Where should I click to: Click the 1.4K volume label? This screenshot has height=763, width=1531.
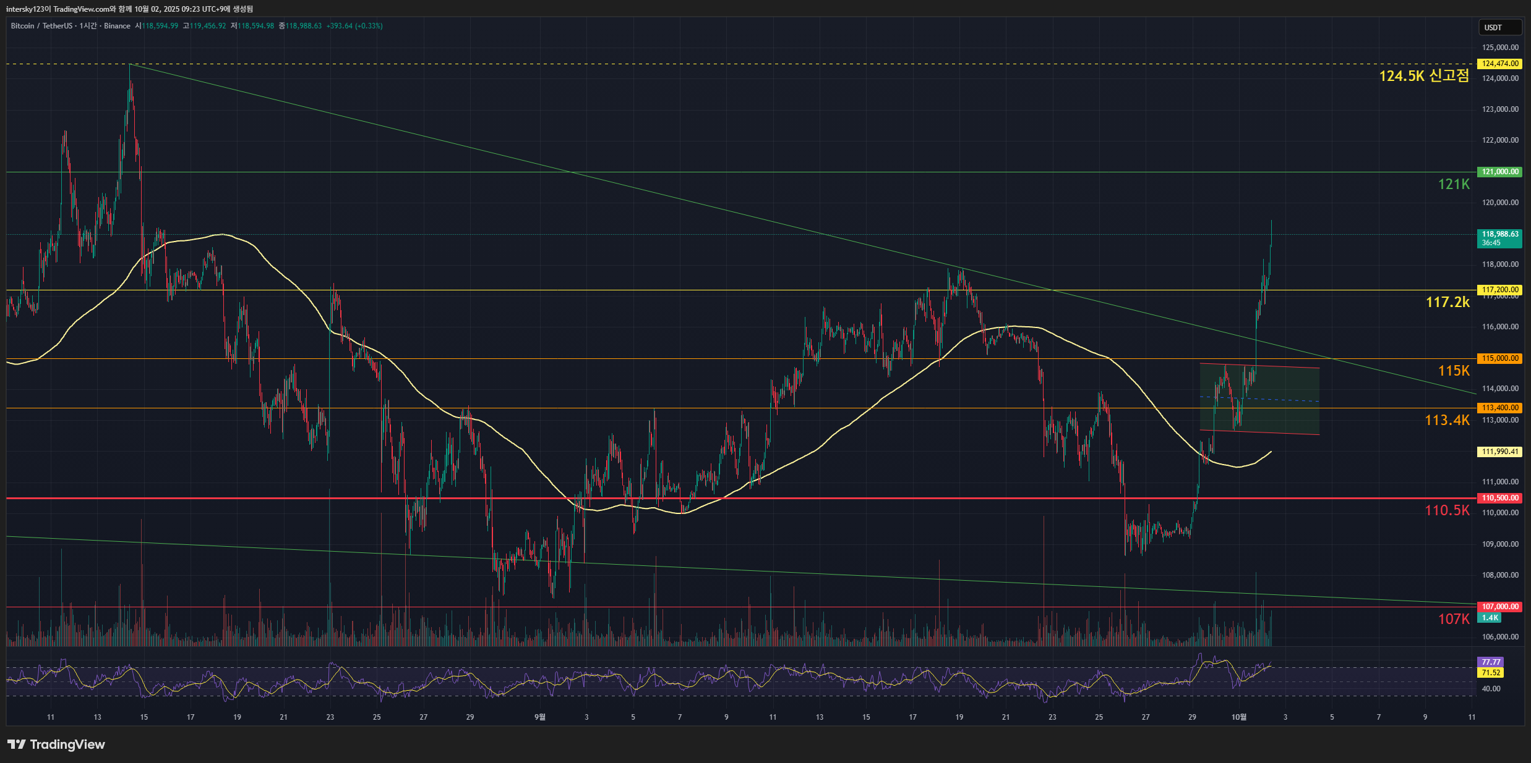tap(1490, 618)
